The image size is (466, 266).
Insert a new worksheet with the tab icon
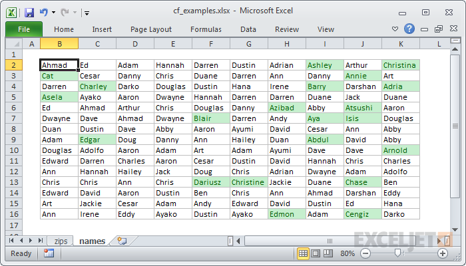point(122,241)
